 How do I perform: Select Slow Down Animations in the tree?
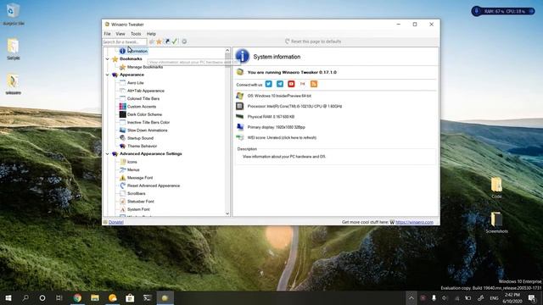147,130
